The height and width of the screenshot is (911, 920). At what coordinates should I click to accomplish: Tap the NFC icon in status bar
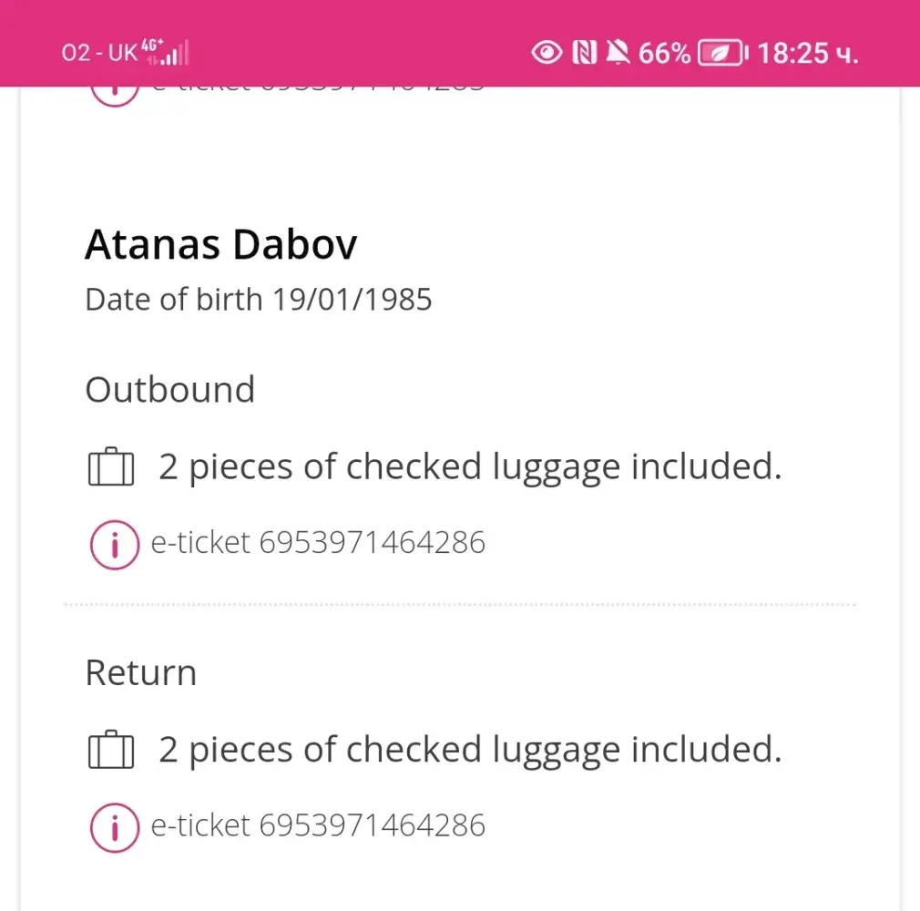[585, 54]
